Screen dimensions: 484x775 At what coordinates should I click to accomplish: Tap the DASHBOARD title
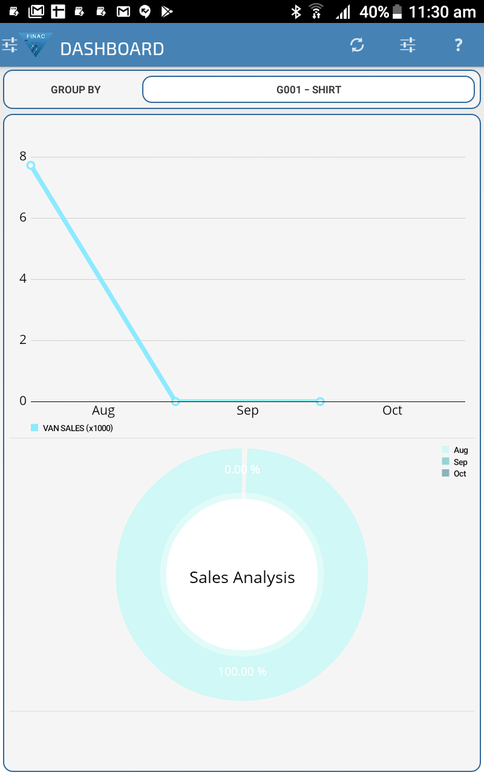click(112, 48)
